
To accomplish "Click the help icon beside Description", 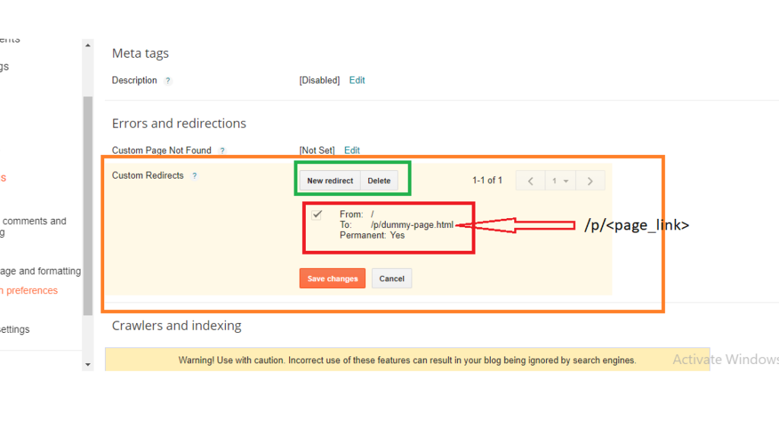I will (x=168, y=81).
